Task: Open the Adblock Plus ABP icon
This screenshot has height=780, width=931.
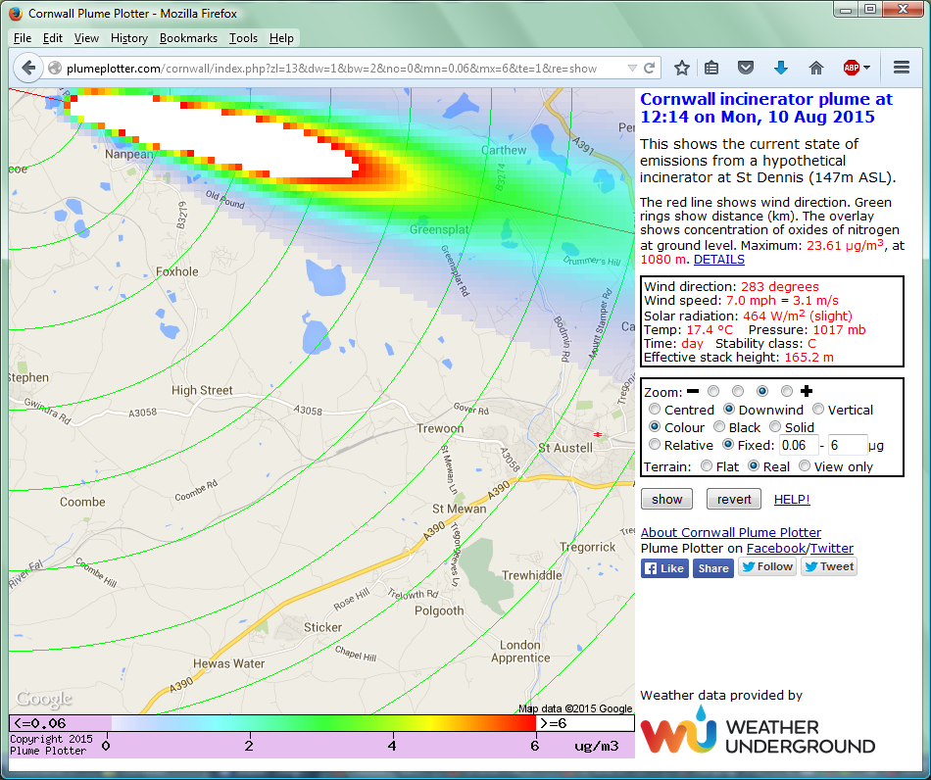Action: [x=851, y=68]
